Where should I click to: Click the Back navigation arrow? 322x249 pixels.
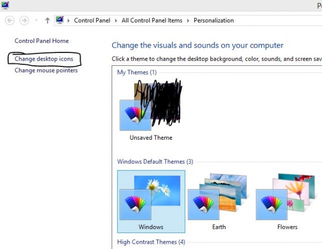pos(10,20)
